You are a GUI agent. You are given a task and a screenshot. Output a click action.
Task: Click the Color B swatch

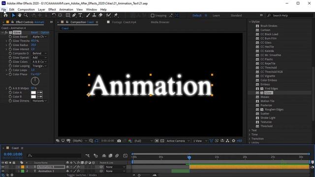(33, 97)
